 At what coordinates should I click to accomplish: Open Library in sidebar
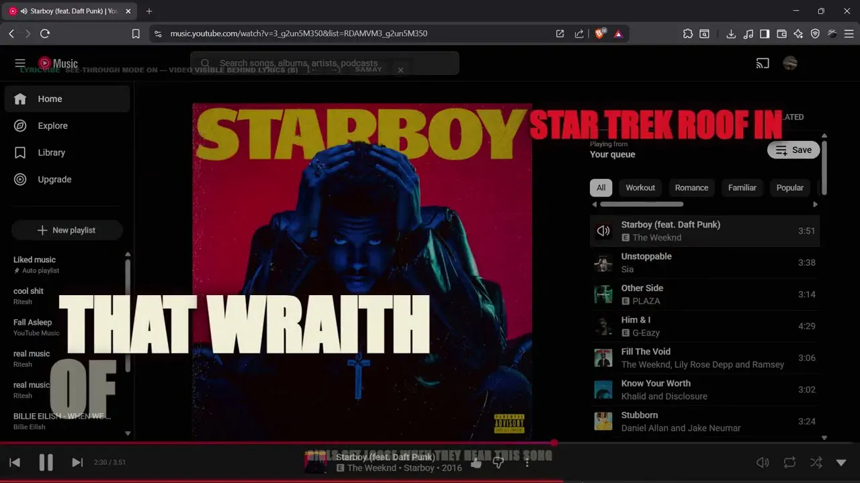[67, 152]
